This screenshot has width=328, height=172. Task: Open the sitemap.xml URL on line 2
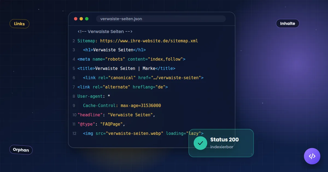pyautogui.click(x=149, y=41)
